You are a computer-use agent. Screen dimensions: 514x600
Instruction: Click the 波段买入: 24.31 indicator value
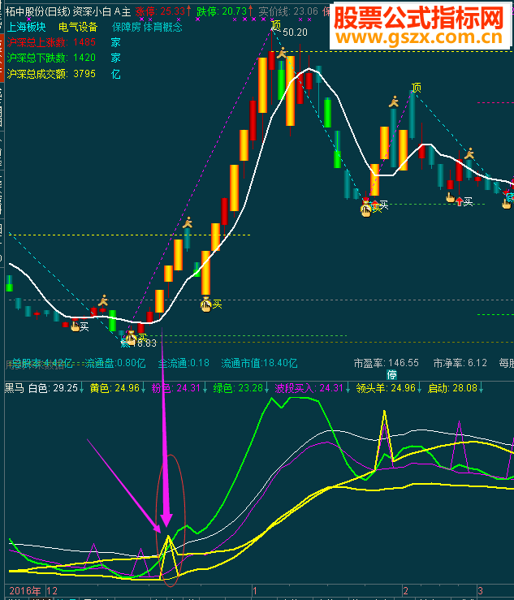coord(309,388)
